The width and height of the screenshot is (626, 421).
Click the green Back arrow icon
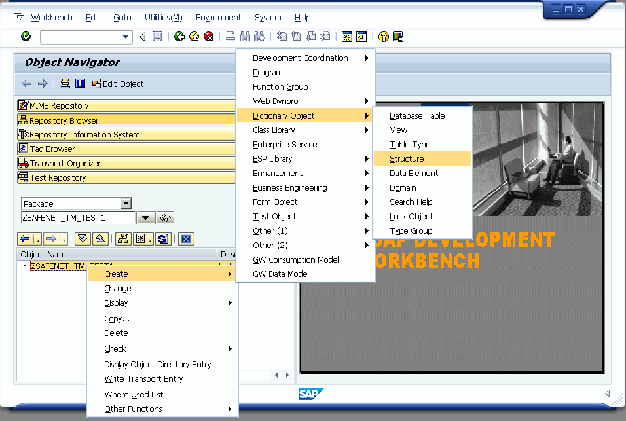click(179, 37)
